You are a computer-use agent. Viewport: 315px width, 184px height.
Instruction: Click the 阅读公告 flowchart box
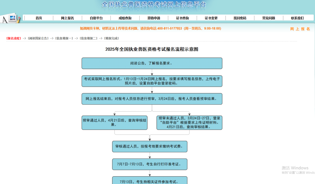pos(152,63)
